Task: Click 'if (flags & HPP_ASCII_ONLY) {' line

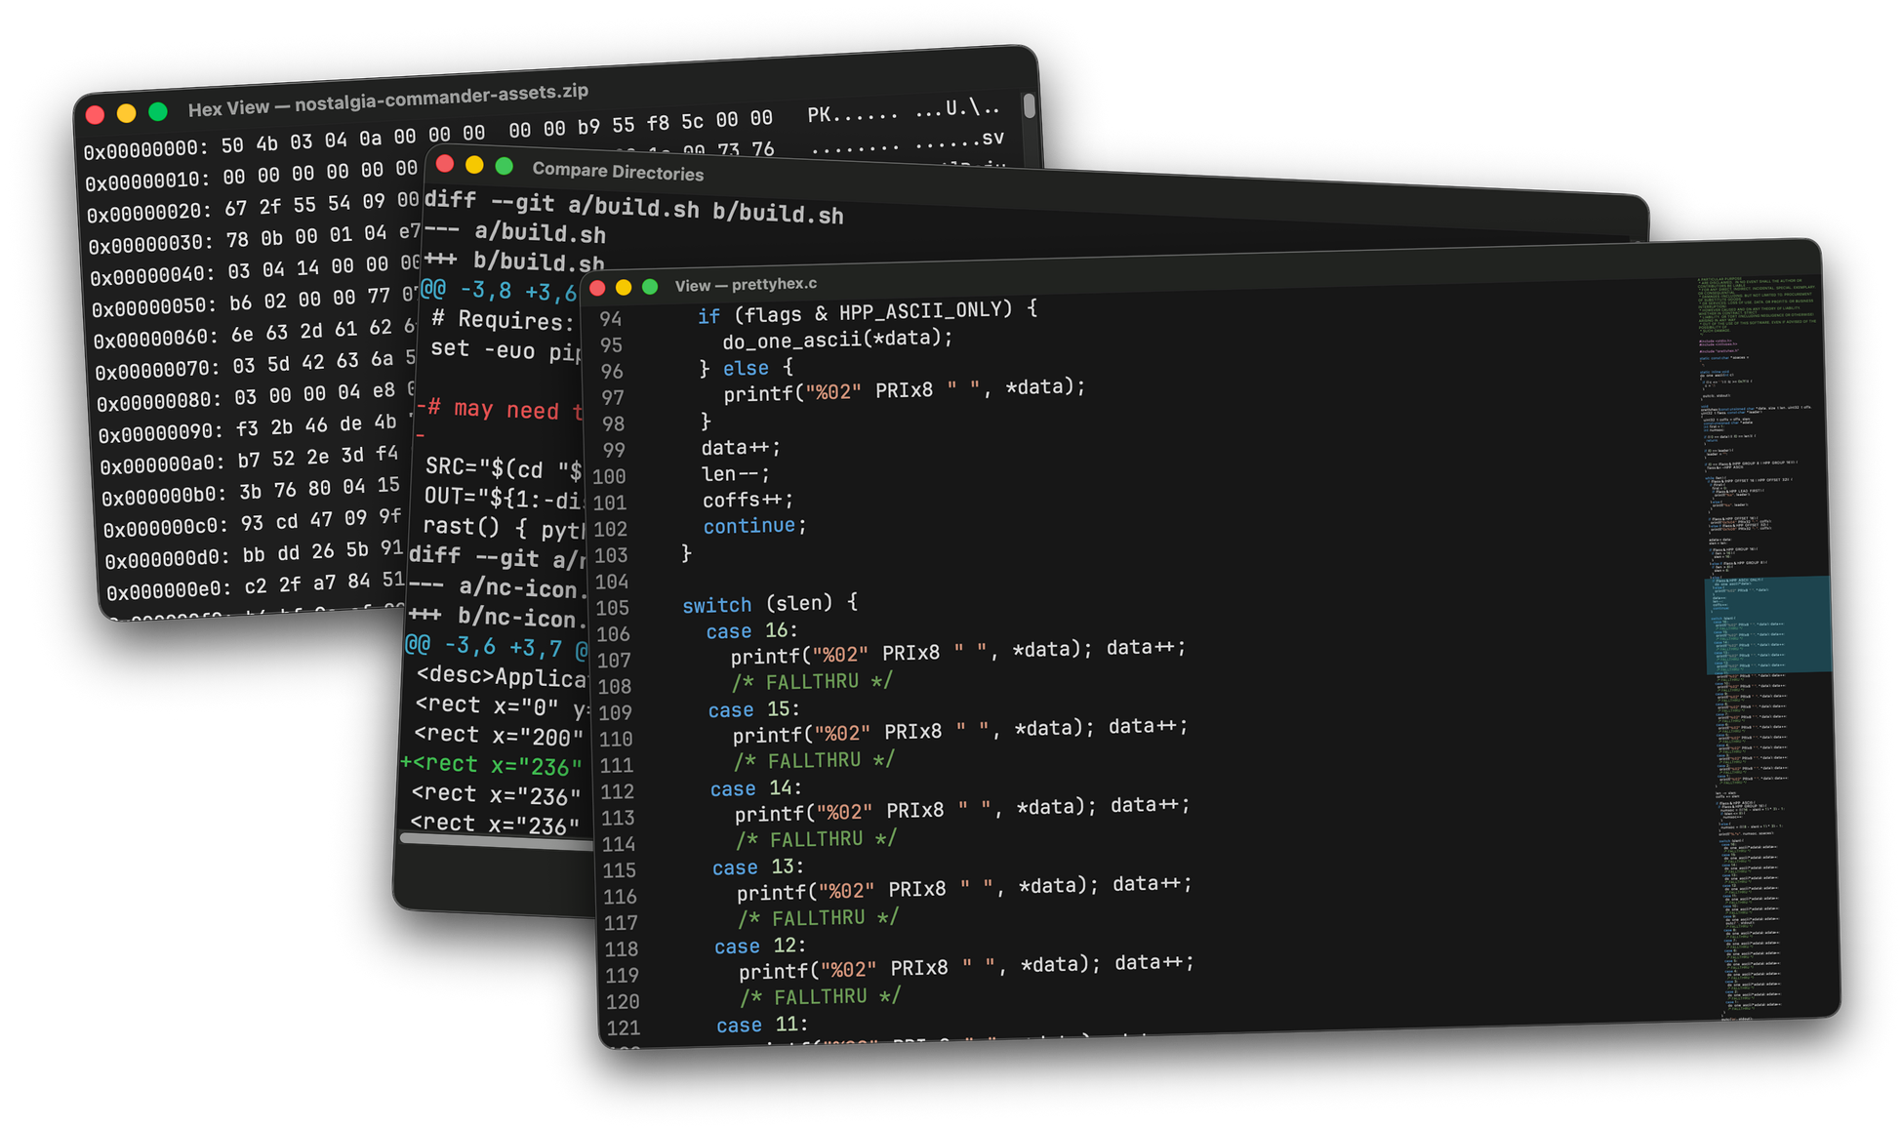Action: [x=868, y=312]
